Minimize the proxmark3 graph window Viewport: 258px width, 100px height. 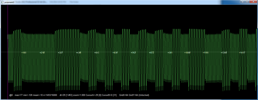(243, 2)
